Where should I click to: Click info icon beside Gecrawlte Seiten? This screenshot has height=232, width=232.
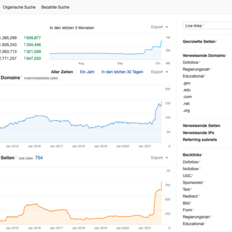tap(217, 41)
